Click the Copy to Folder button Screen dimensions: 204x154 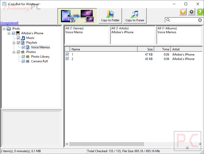point(110,16)
